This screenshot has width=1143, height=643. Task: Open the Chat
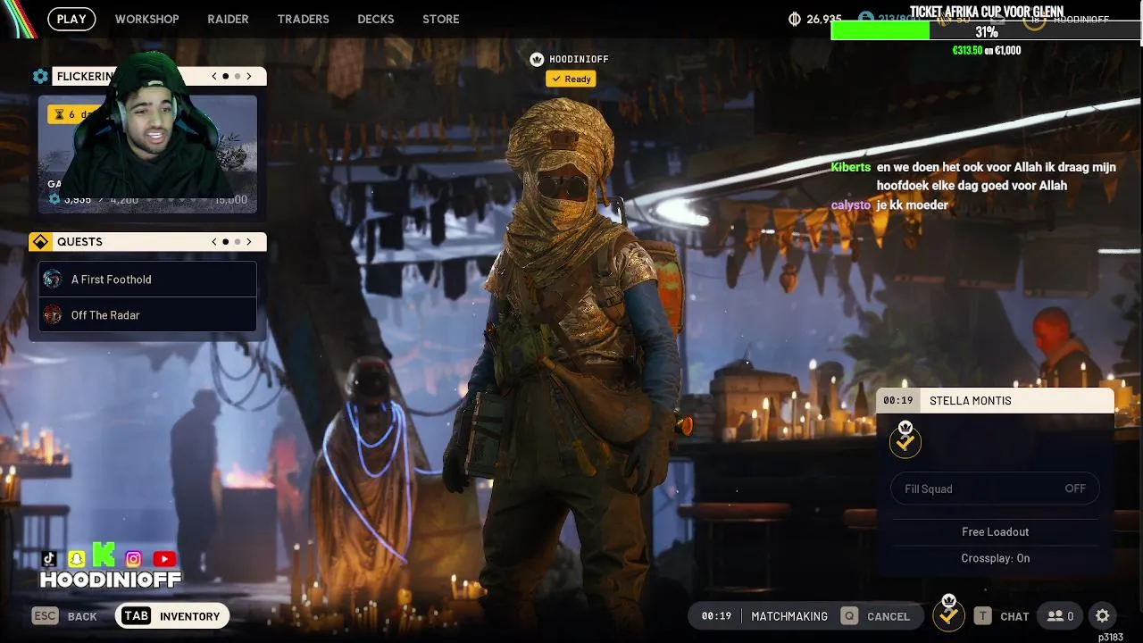(x=1014, y=616)
